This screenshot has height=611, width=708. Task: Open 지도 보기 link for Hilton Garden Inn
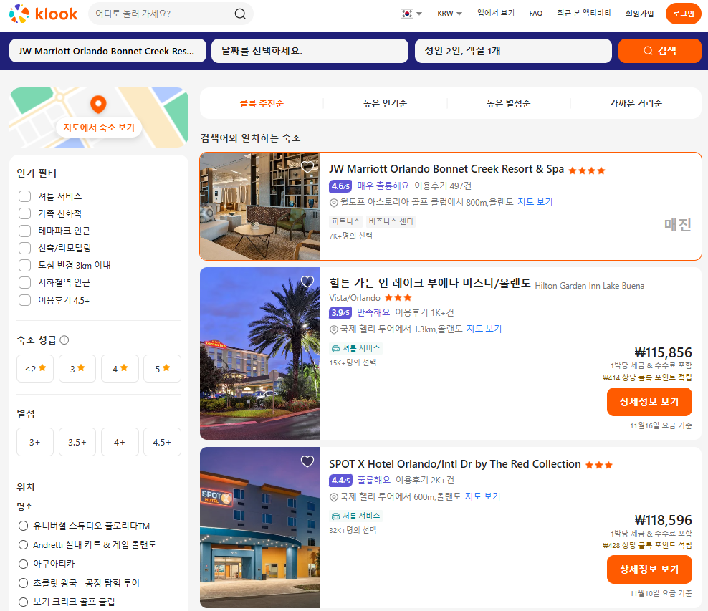point(484,329)
